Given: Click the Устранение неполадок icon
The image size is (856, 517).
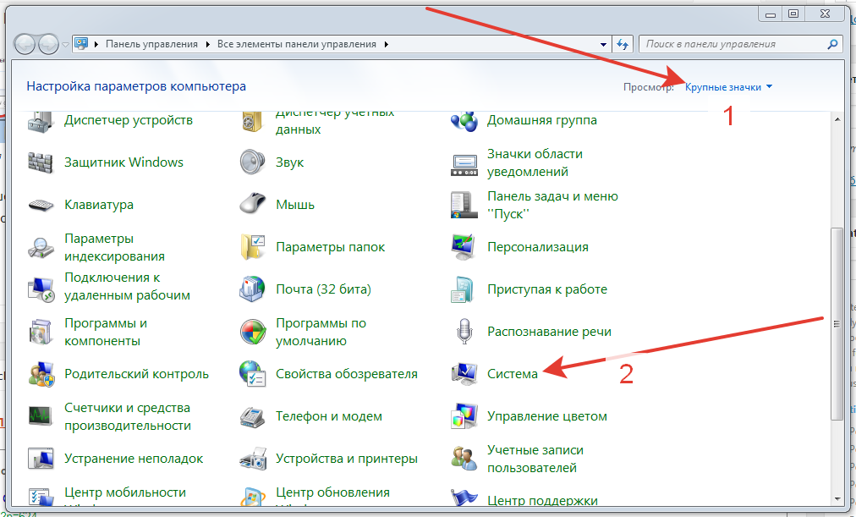Looking at the screenshot, I should pos(41,459).
